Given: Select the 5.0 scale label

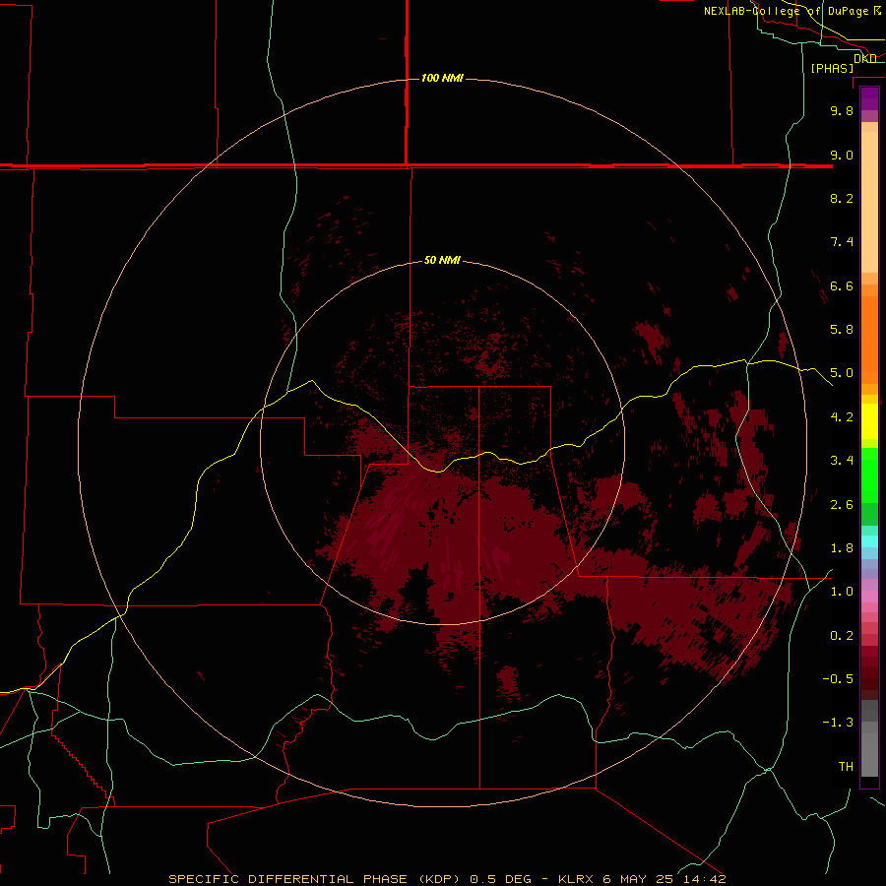Looking at the screenshot, I should [842, 373].
